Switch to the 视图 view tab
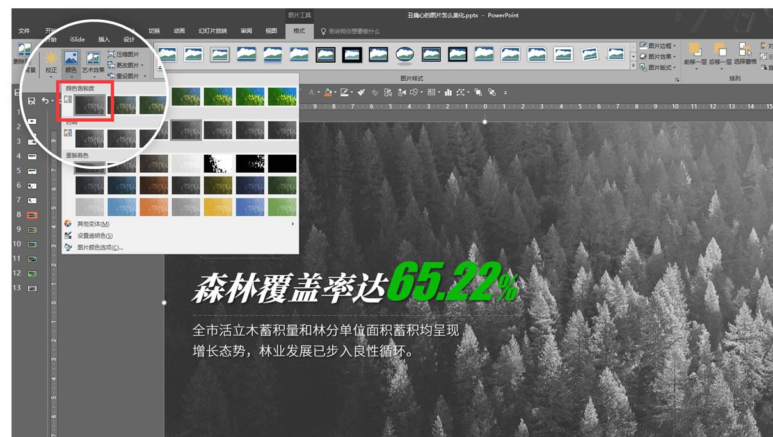 (271, 31)
